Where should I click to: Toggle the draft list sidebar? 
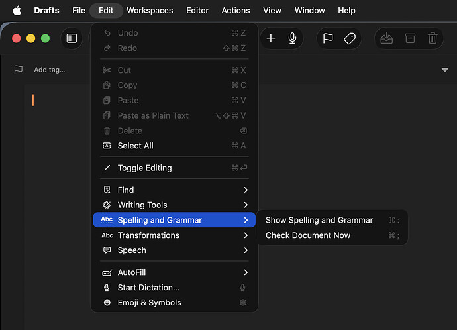72,38
